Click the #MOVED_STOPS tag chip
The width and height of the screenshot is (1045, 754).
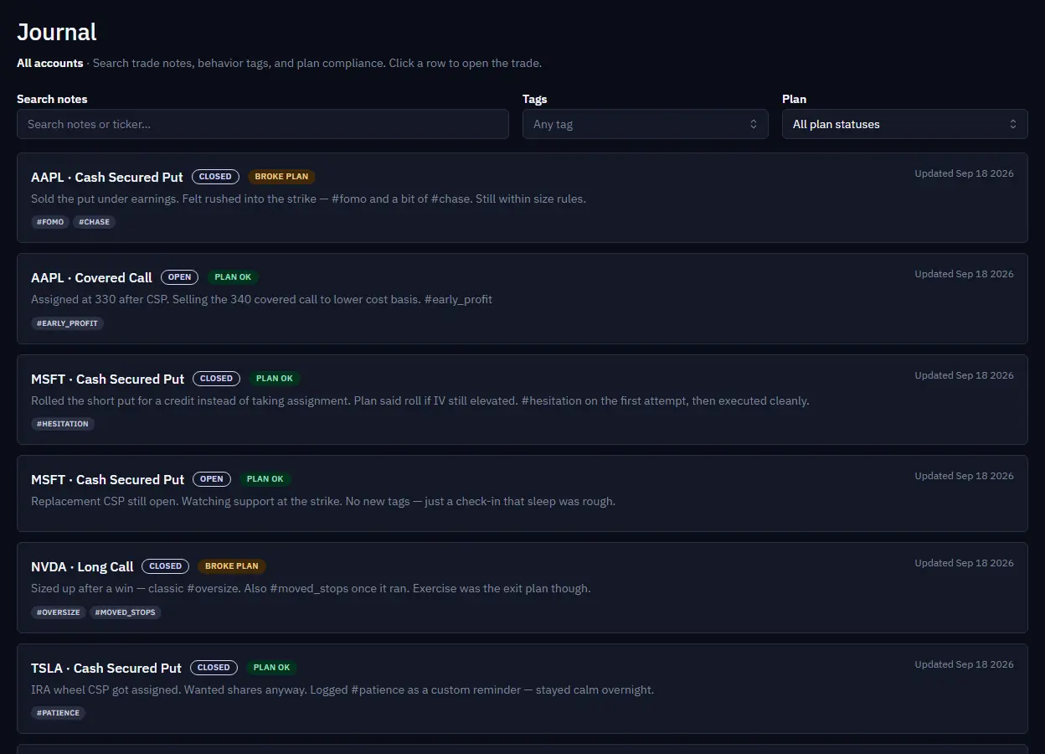(126, 612)
